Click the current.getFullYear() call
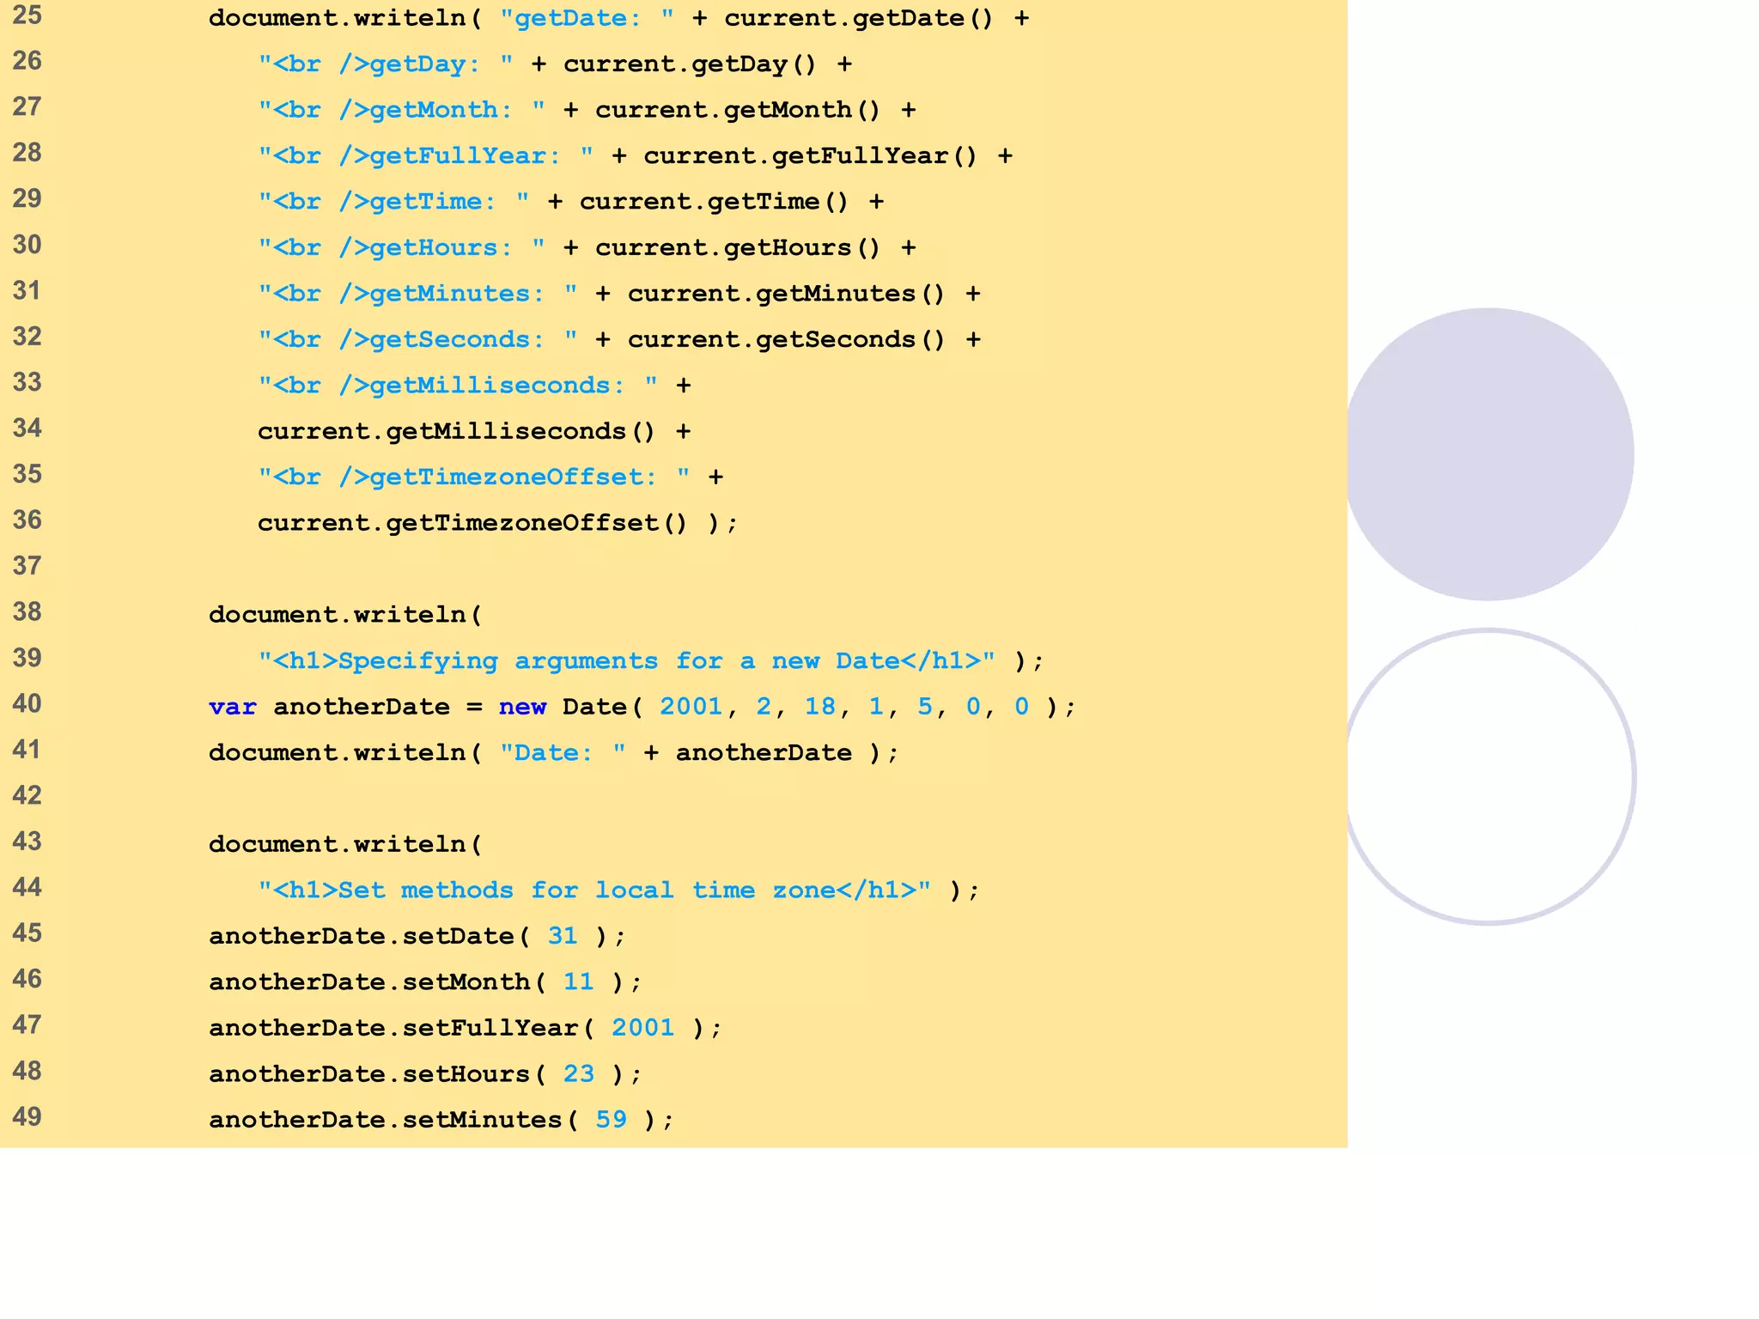Screen dimensions: 1759x1319 click(x=810, y=156)
